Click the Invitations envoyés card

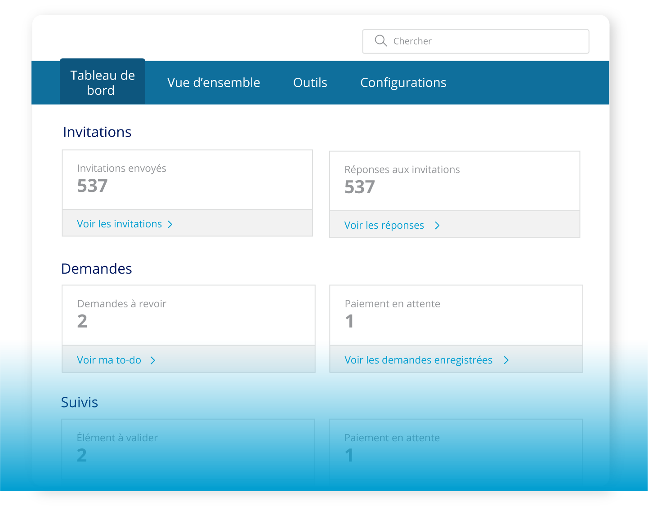click(187, 179)
